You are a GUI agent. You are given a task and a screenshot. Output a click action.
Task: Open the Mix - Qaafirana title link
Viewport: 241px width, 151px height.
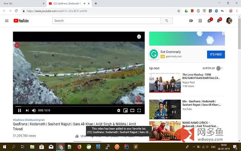tap(202, 103)
